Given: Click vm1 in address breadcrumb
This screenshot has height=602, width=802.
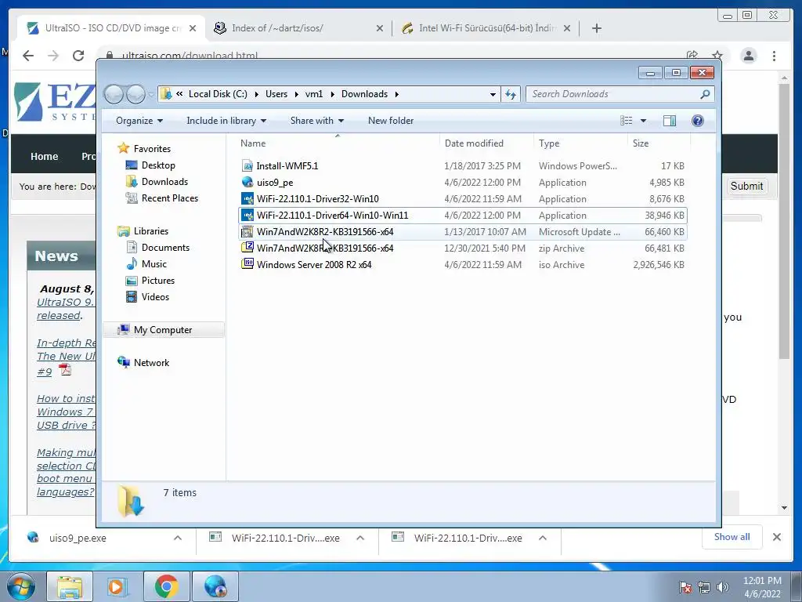Looking at the screenshot, I should coord(314,94).
